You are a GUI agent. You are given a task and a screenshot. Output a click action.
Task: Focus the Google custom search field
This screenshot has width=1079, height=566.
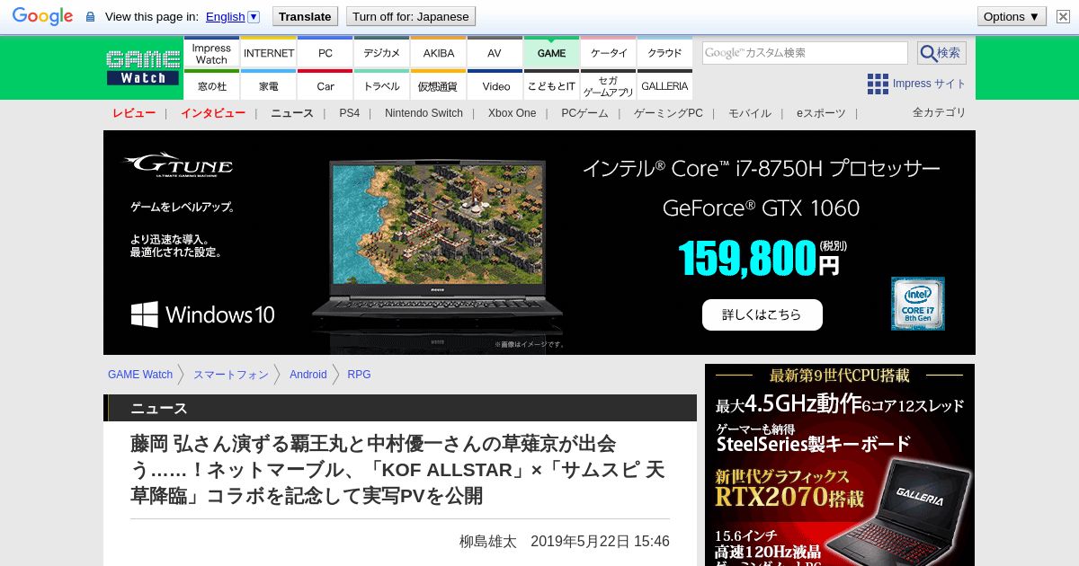pyautogui.click(x=805, y=53)
